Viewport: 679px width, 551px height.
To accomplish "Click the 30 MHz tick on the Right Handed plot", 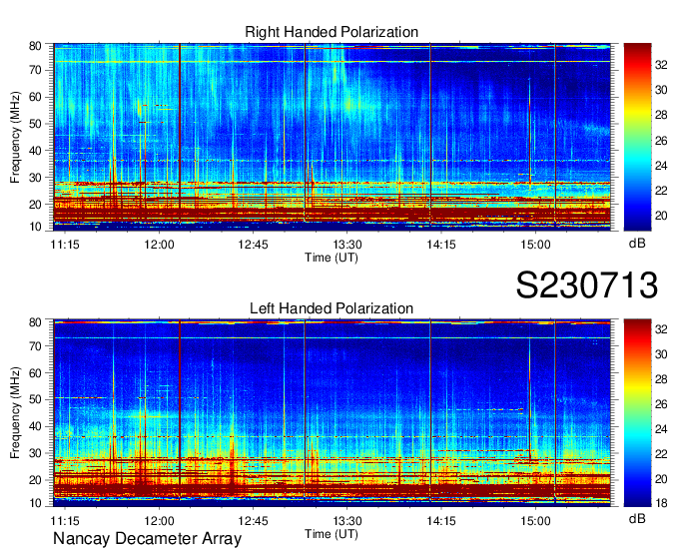I will (x=35, y=178).
